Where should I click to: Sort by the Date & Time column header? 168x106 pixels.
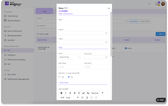click(x=42, y=40)
